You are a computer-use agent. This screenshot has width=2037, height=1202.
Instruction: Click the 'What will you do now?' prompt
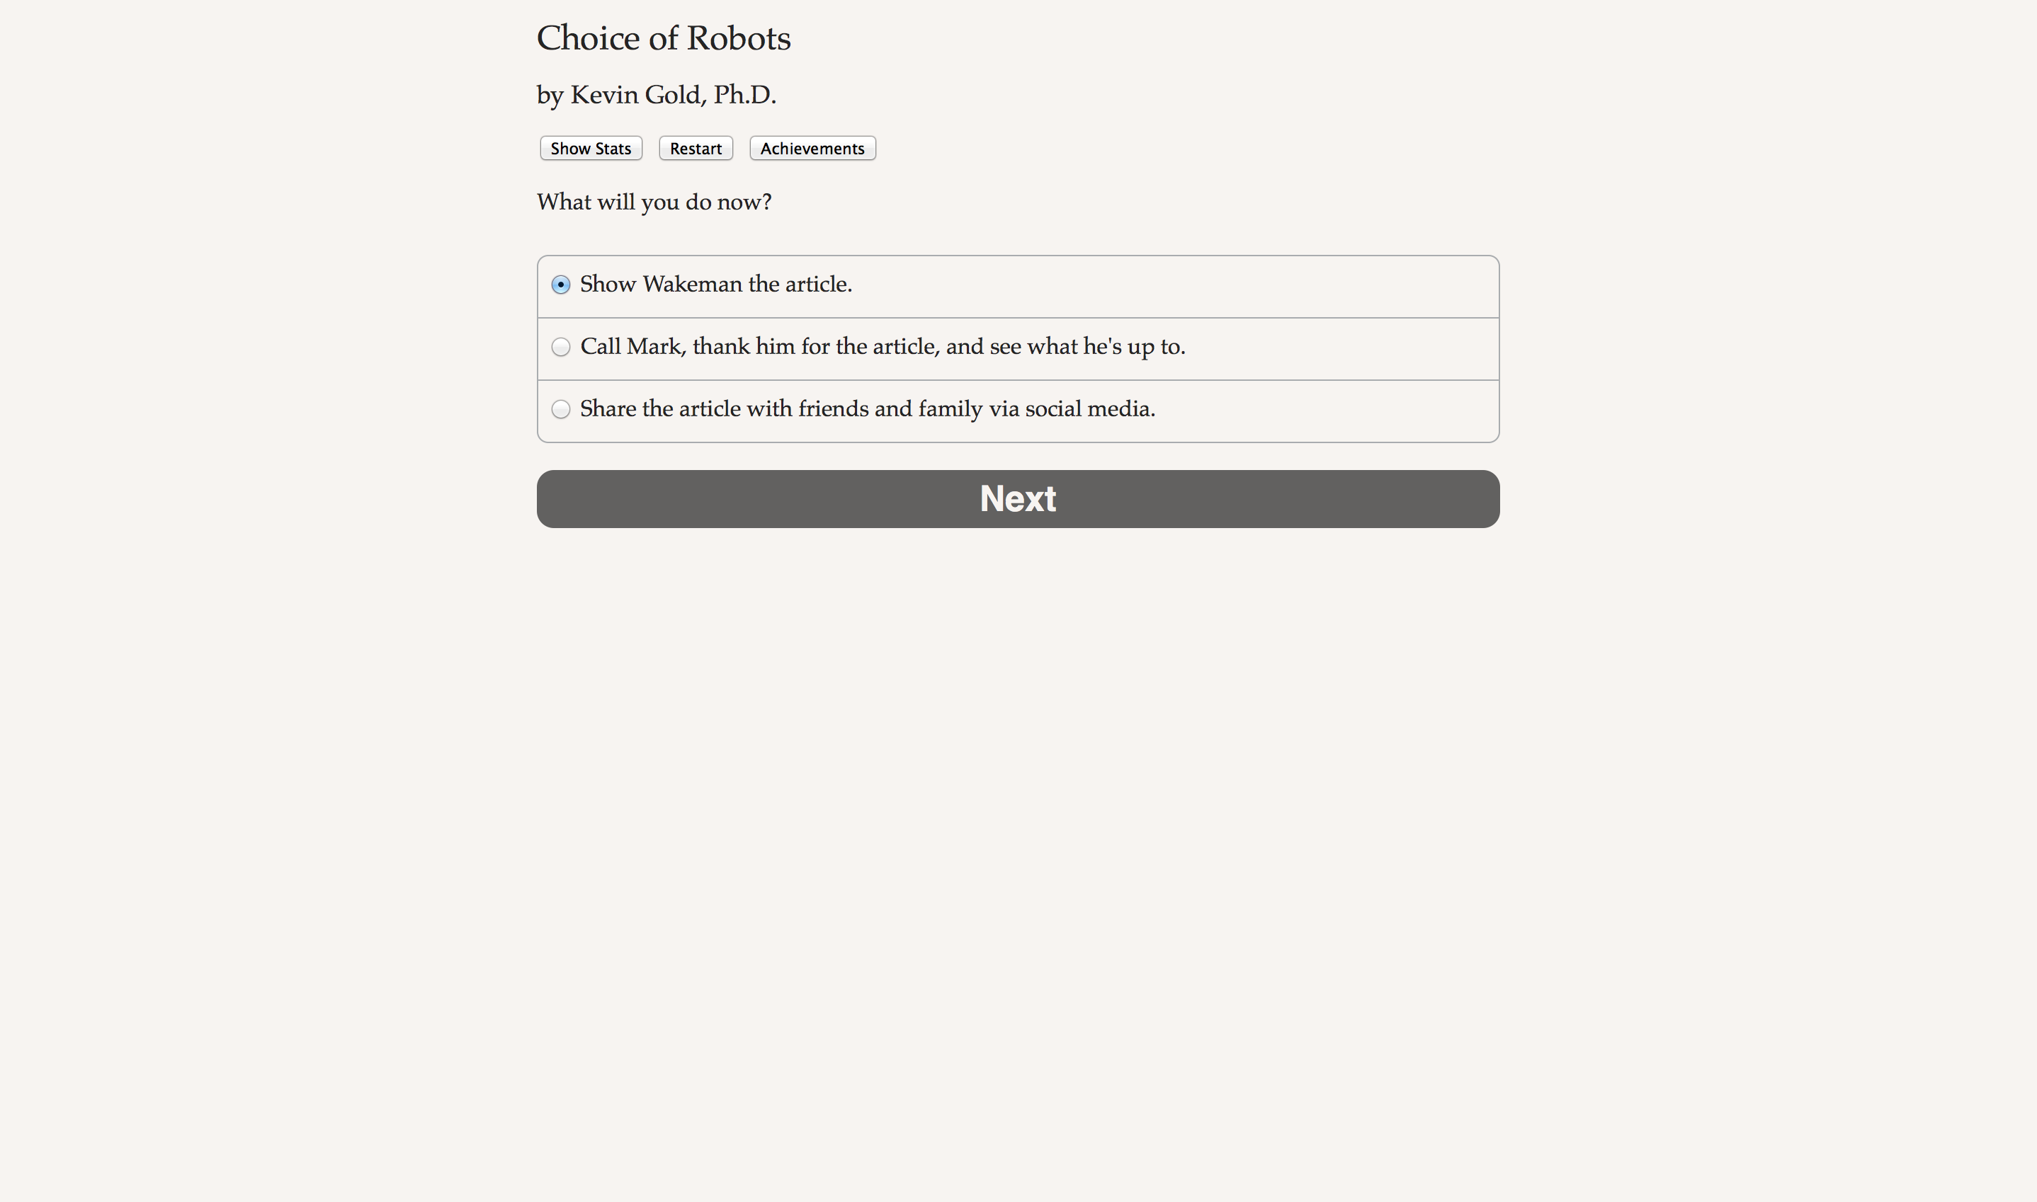tap(654, 202)
